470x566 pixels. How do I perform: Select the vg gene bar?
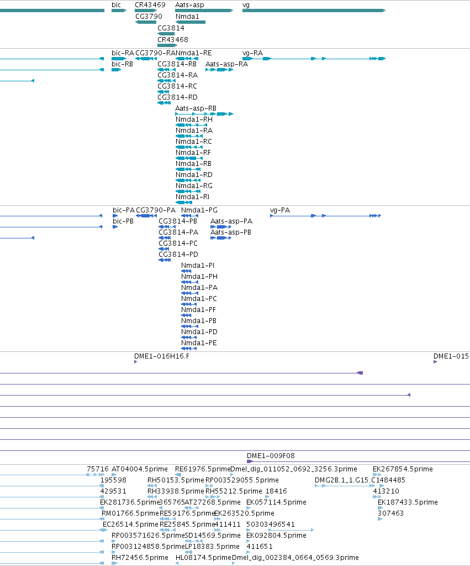314,11
